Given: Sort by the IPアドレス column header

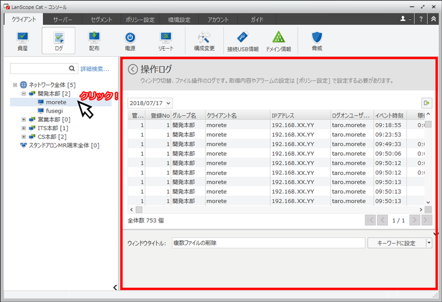Looking at the screenshot, I should pyautogui.click(x=300, y=115).
